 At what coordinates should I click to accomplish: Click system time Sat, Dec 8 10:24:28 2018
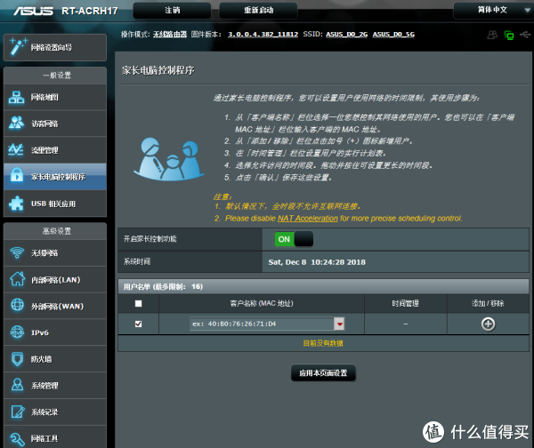317,262
